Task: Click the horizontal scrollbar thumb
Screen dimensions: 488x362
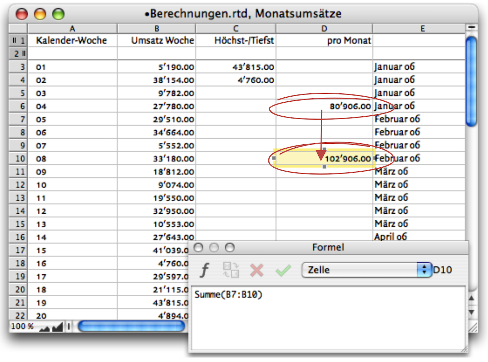Action: coord(131,326)
